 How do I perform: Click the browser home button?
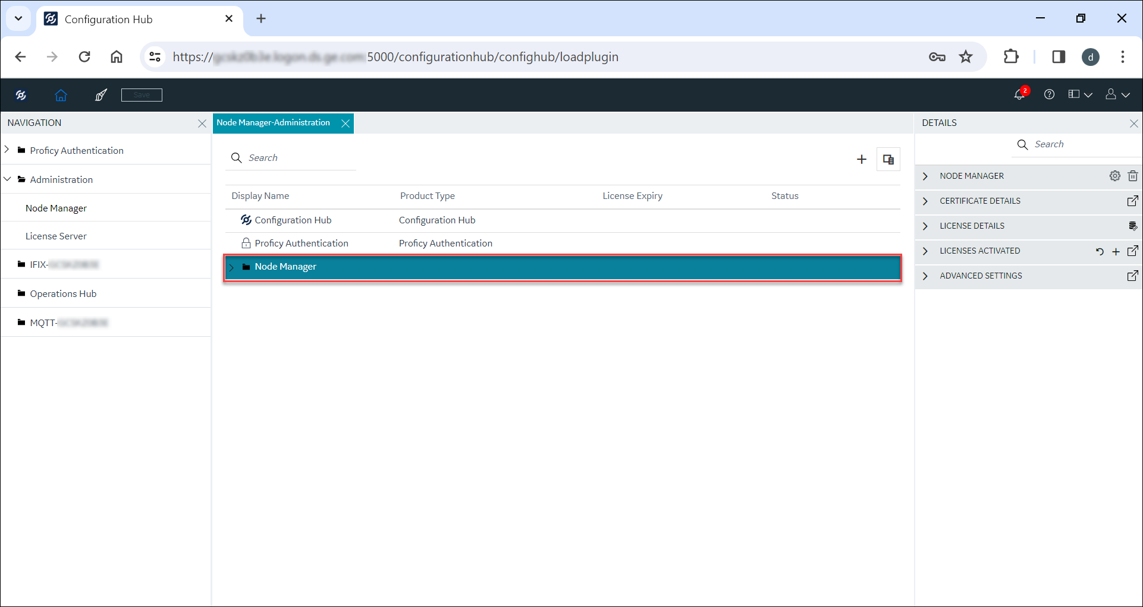(x=117, y=57)
